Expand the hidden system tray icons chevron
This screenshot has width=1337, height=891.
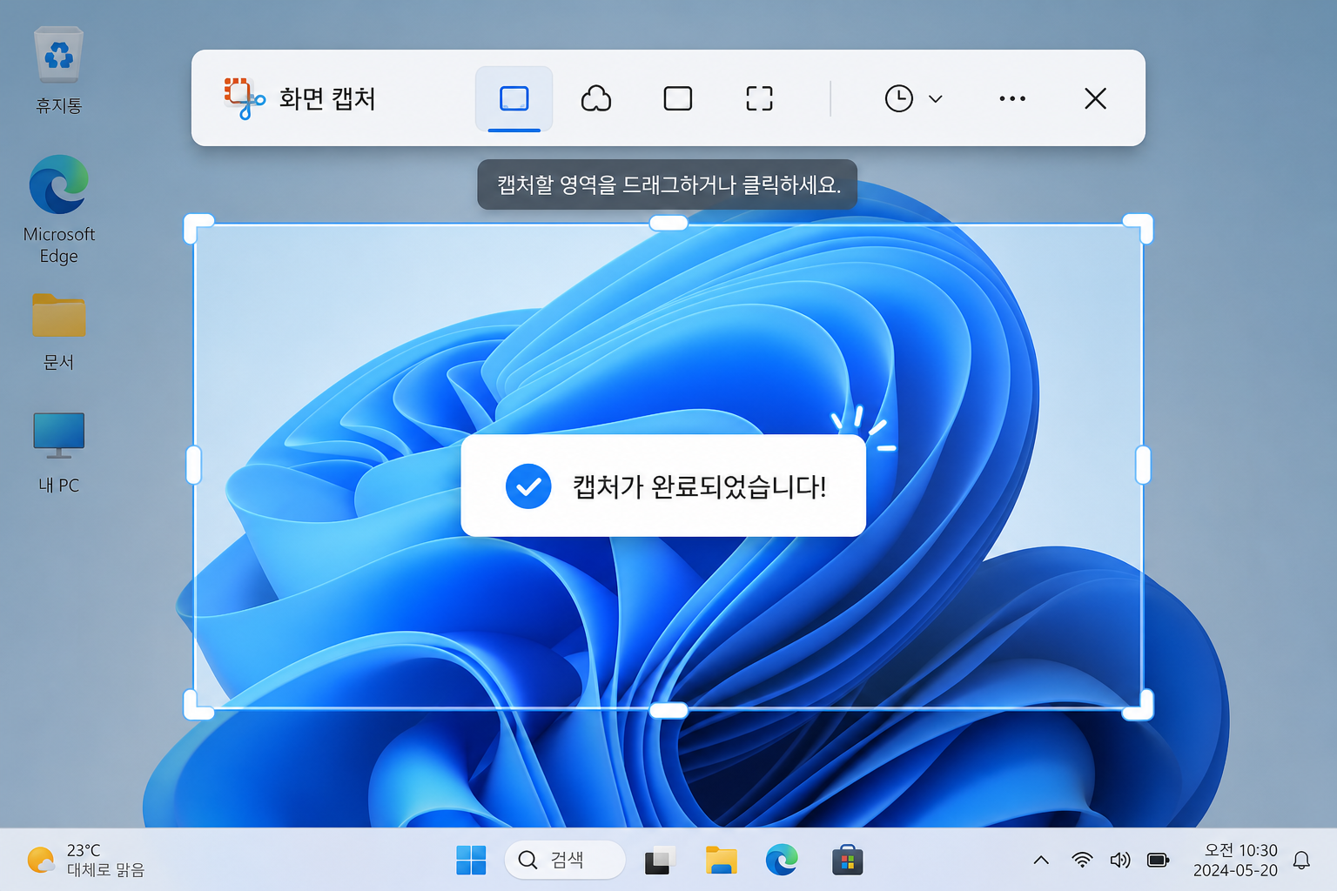point(1041,860)
